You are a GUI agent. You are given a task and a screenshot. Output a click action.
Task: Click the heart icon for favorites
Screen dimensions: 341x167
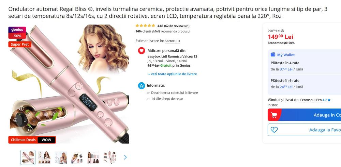(x=274, y=130)
